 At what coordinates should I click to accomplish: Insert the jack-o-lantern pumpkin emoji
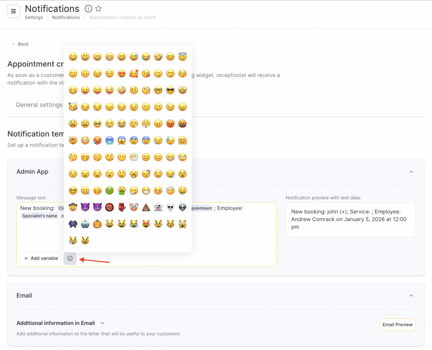[x=97, y=224]
